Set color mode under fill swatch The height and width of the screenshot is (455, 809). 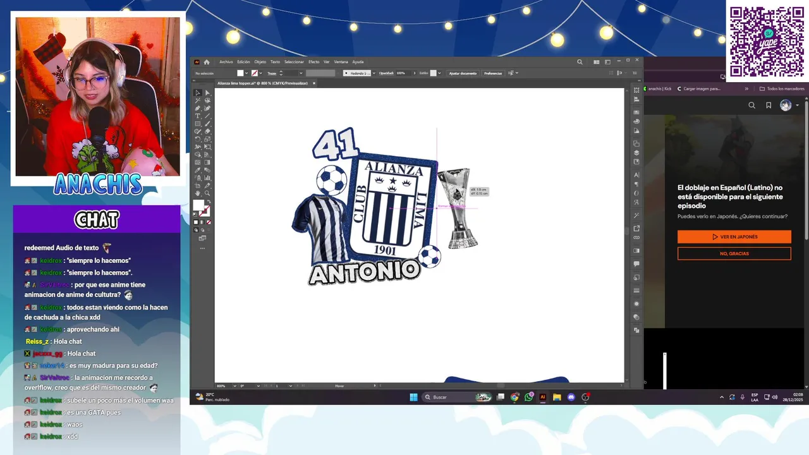pos(196,222)
